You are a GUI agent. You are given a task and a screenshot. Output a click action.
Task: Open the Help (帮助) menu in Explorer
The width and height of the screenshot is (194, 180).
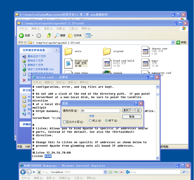coord(86,29)
